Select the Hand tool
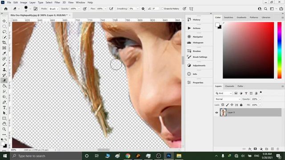This screenshot has height=160, width=285. 4,124
